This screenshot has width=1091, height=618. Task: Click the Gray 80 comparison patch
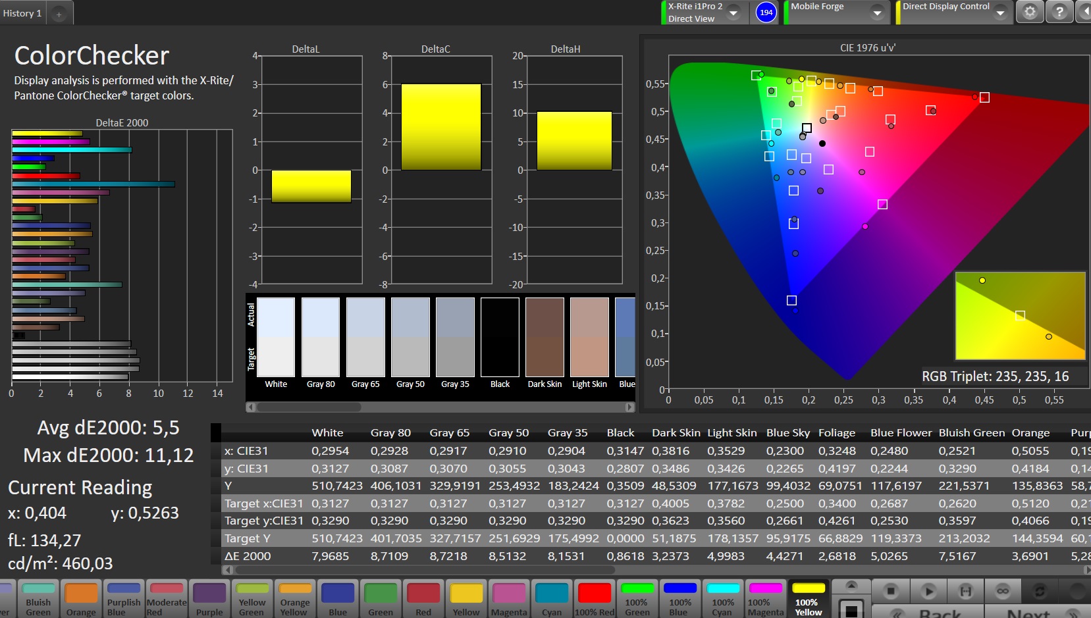tap(321, 337)
